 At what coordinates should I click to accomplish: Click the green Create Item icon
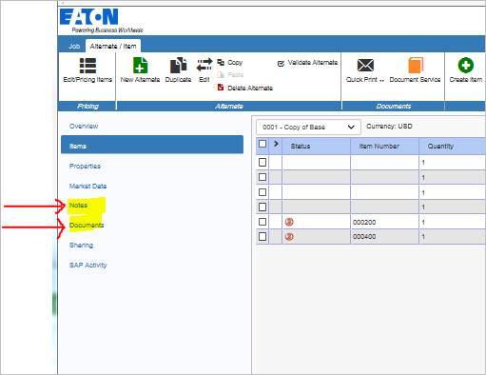466,65
